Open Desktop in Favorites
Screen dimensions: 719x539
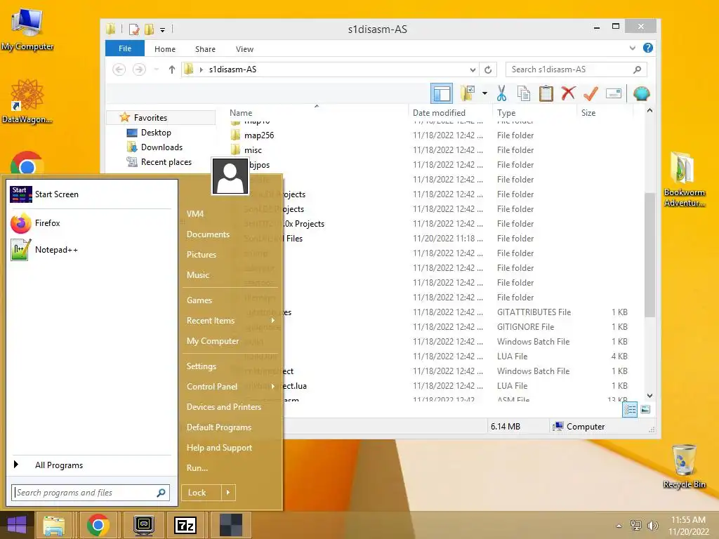pyautogui.click(x=156, y=133)
